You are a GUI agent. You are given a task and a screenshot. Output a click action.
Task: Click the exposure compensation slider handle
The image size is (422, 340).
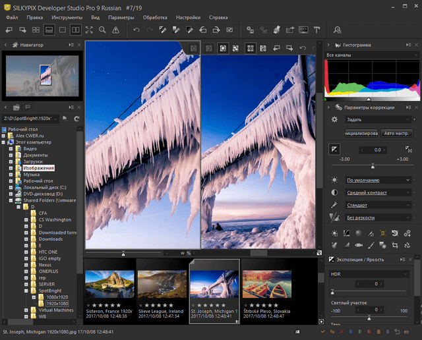point(373,165)
